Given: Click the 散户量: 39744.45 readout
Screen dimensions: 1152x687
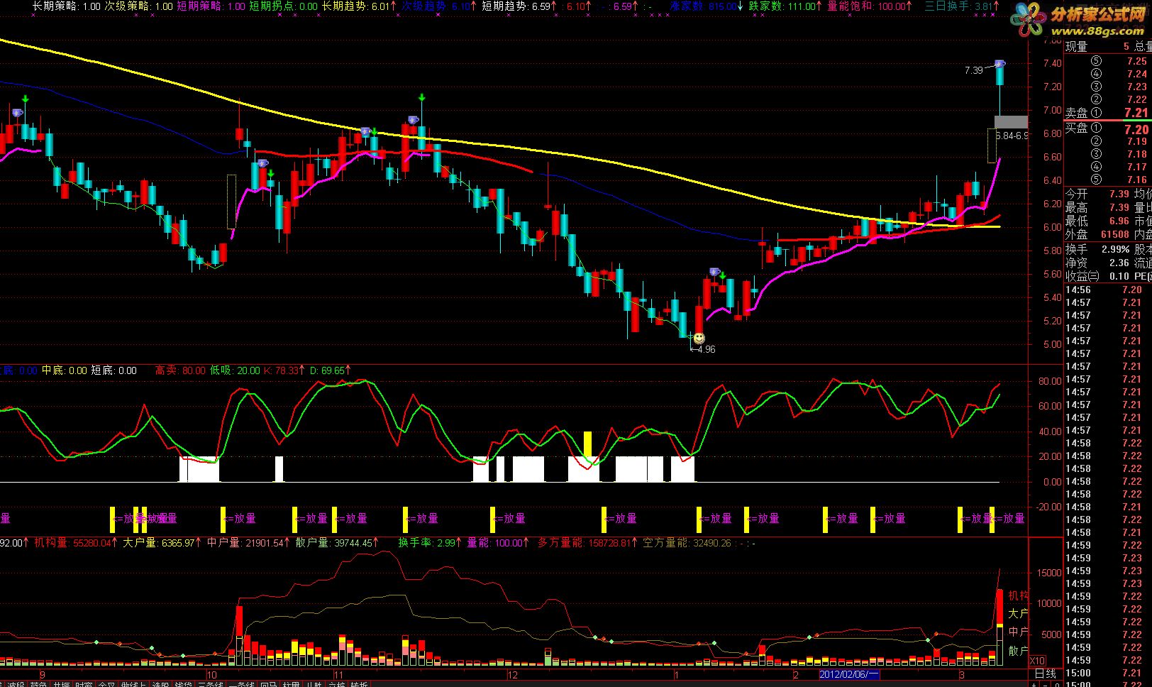Looking at the screenshot, I should [x=338, y=543].
